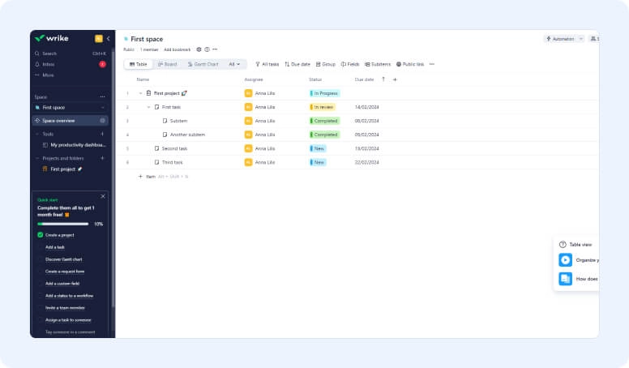Check the Add a task checklist item

click(x=40, y=247)
